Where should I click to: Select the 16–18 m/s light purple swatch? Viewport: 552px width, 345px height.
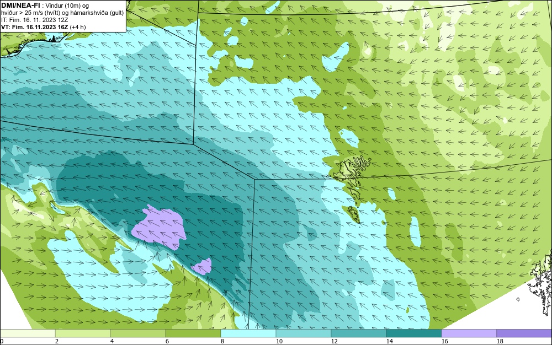click(469, 333)
